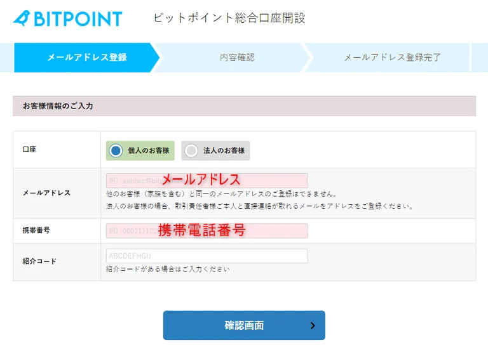Click the note about 同一のメールアドレス registration
Image resolution: width=488 pixels, height=354 pixels.
[x=221, y=194]
